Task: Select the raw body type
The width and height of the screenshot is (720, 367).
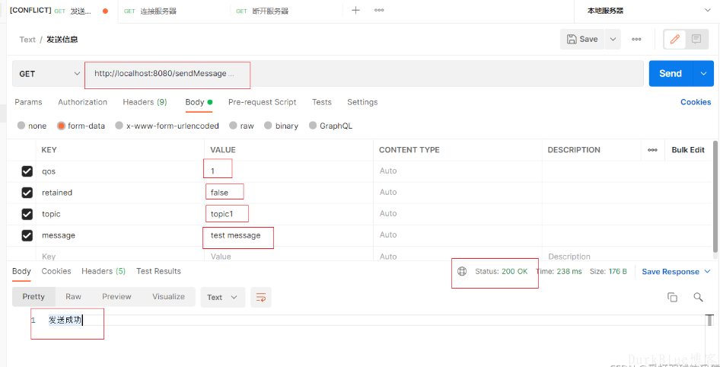Action: [x=233, y=126]
